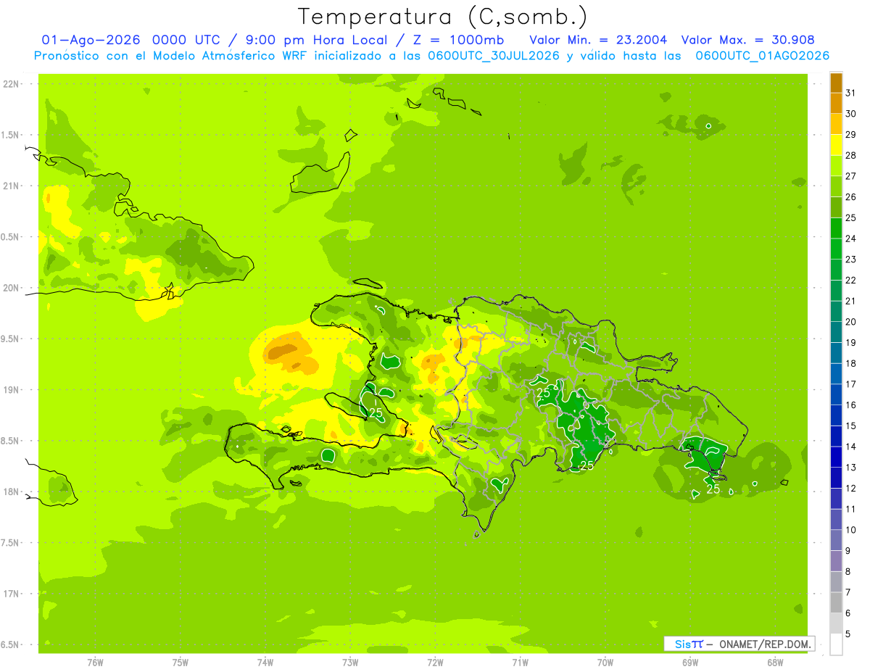
Task: Click the '71W' longitude axis label
Action: point(520,661)
